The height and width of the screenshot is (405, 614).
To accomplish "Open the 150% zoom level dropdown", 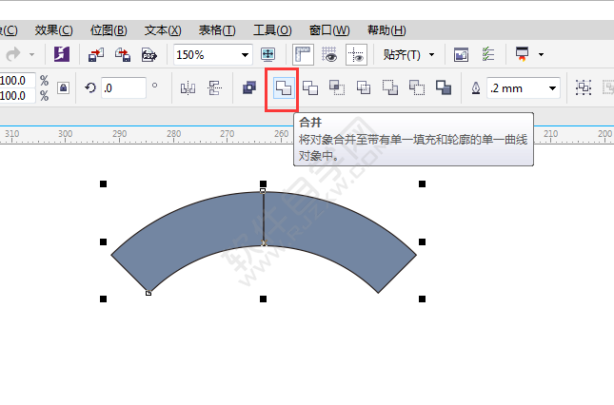I will point(246,55).
